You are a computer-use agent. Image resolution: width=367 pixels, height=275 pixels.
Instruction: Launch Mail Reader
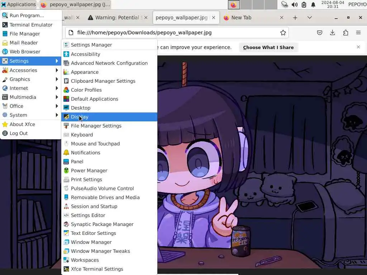30,43
